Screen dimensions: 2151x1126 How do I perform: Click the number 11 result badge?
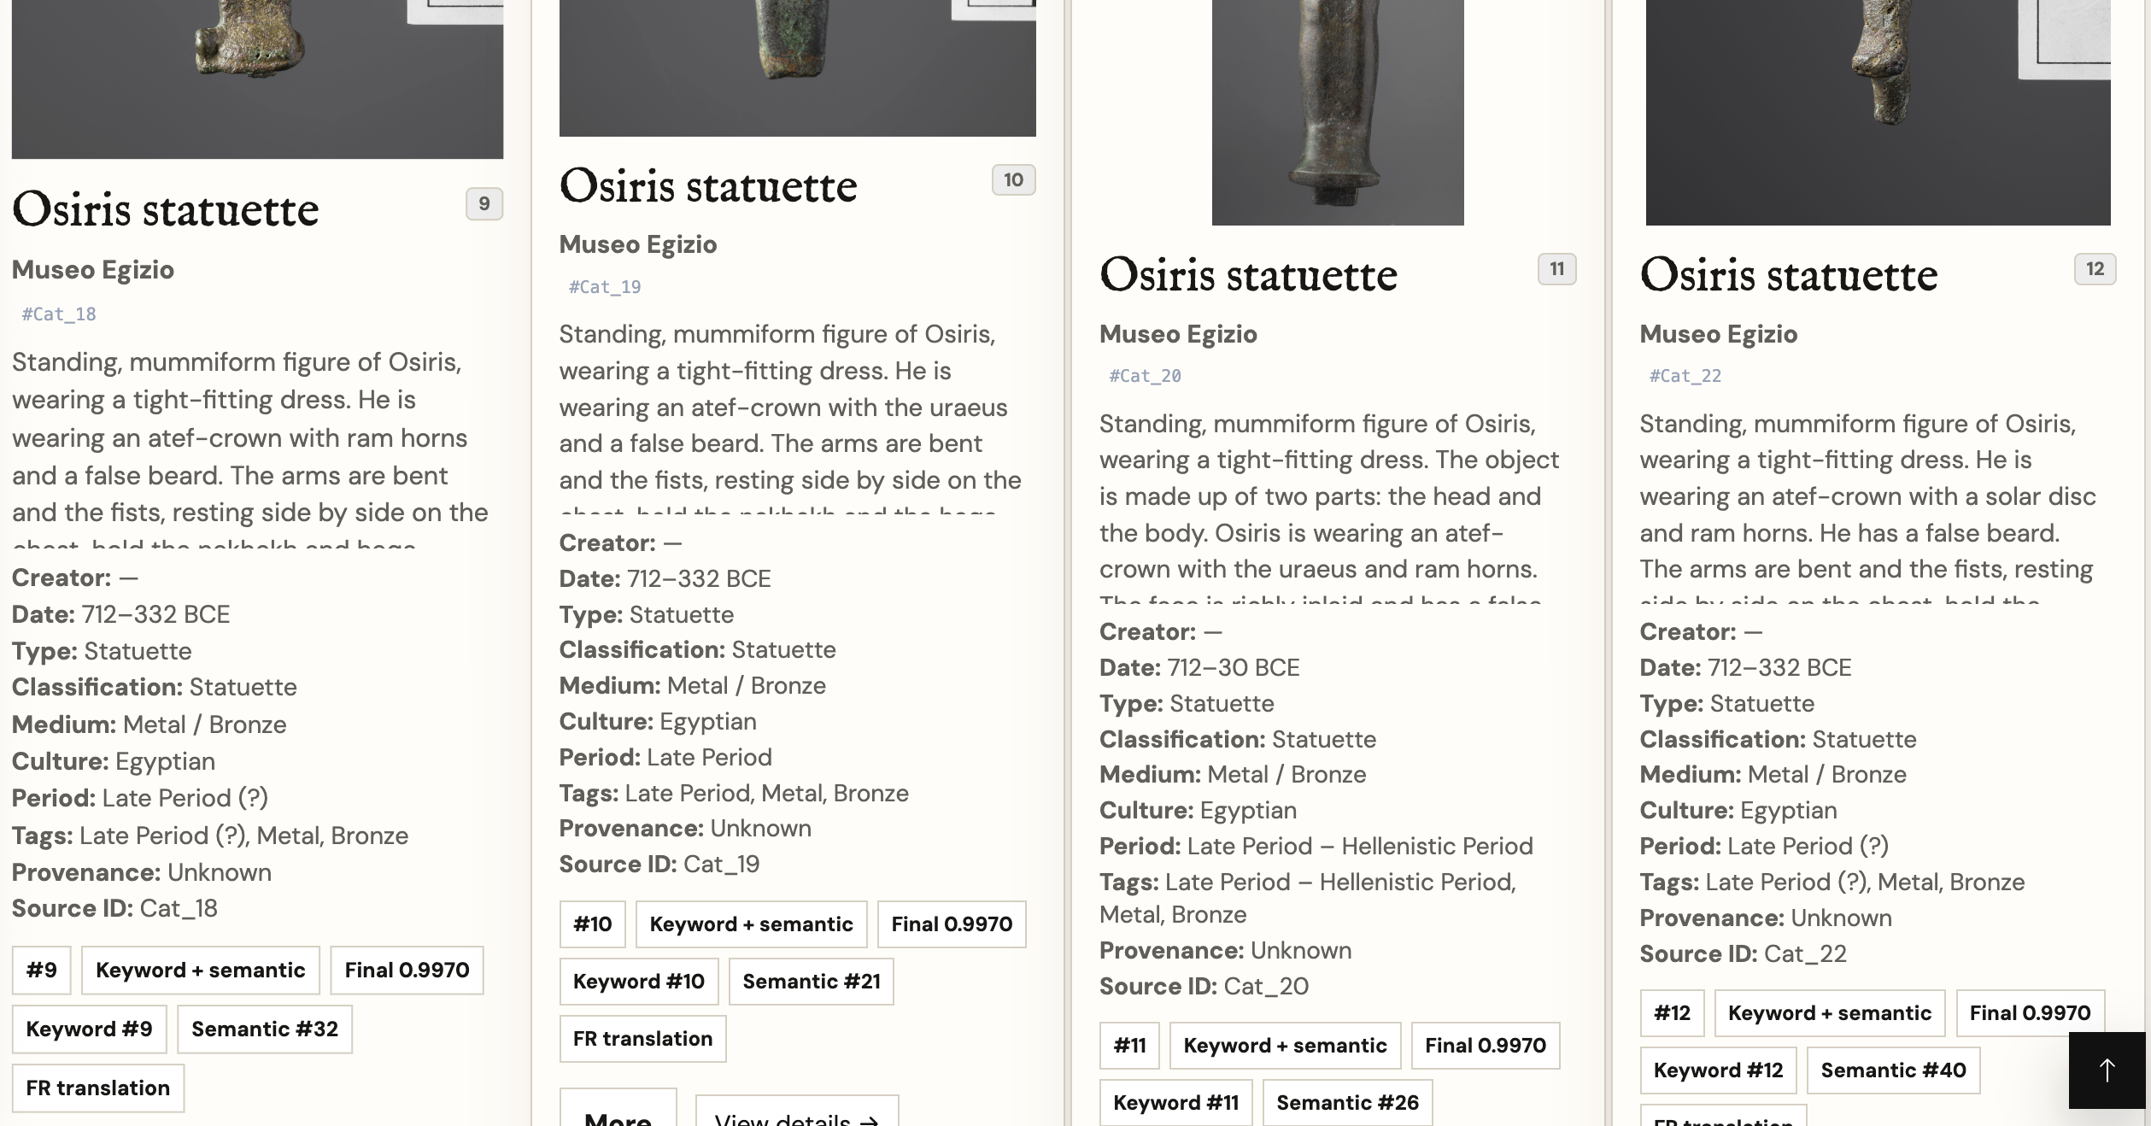click(1556, 269)
